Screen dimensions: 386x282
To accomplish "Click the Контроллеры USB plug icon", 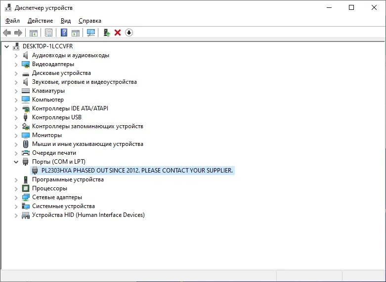I will coord(25,117).
